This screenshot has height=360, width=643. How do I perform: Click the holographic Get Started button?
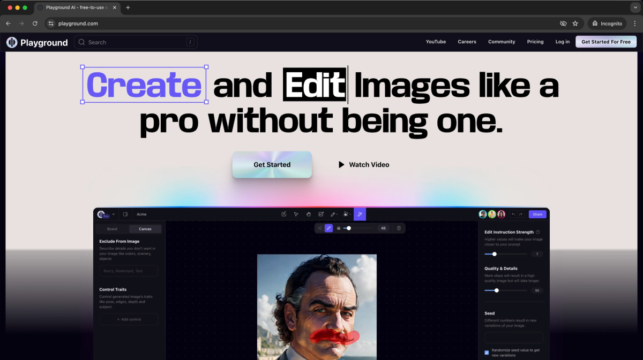coord(272,165)
